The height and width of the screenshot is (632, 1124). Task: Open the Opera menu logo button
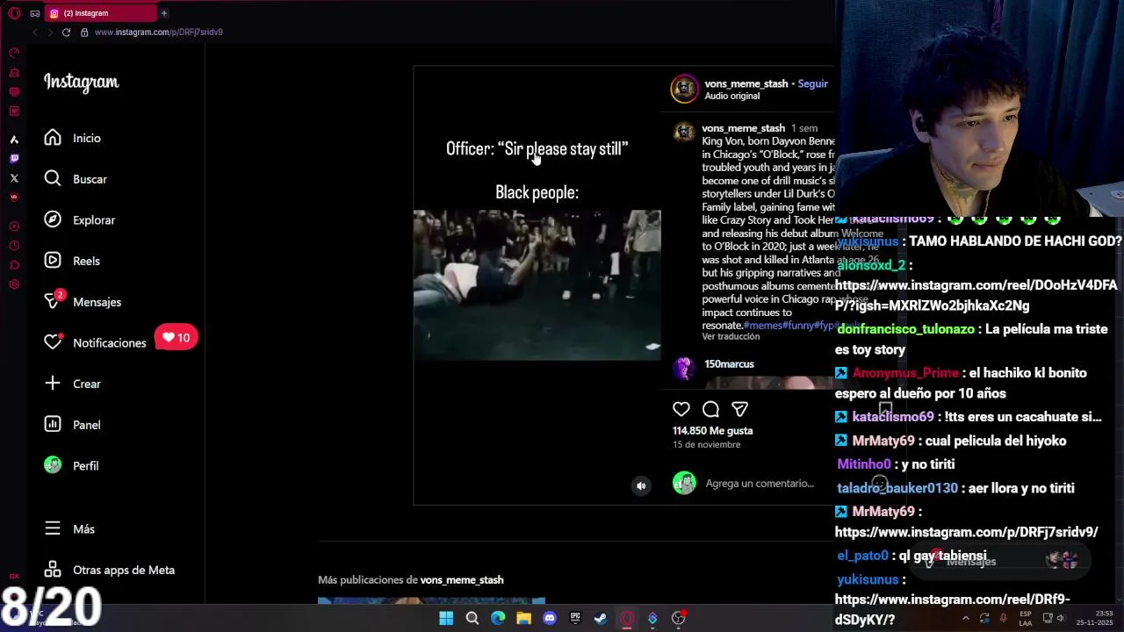point(14,13)
